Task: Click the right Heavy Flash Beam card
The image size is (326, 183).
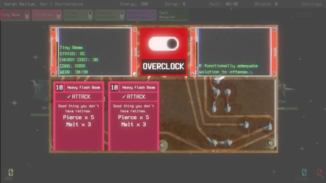Action: [x=134, y=116]
